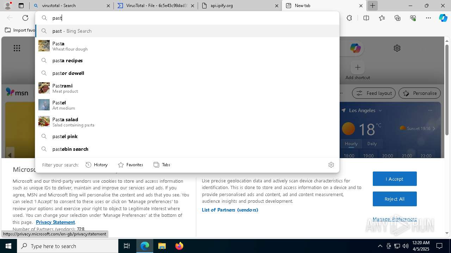Click the Windows 'Type here to search' box
Image resolution: width=451 pixels, height=253 pixels.
click(68, 246)
